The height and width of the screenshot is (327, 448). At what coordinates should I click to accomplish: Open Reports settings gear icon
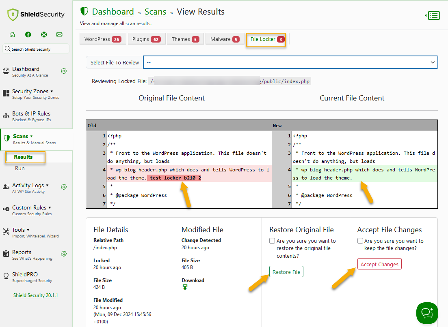[64, 254]
